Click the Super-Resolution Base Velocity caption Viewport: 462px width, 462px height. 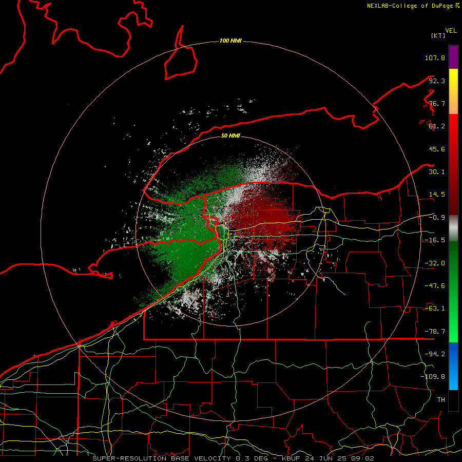click(x=233, y=458)
